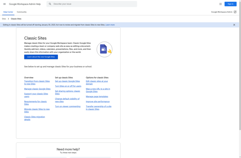Viewport: 241px width, 158px height.
Task: Open Improve site performance link
Action: (98, 101)
